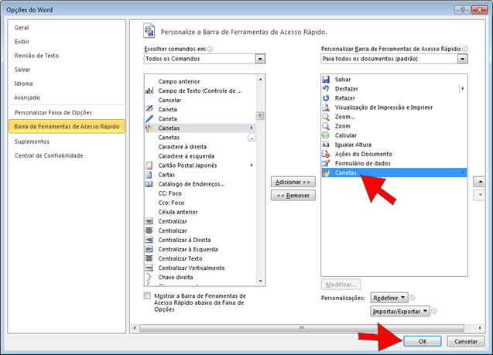Click the Cancelar button

tap(466, 341)
